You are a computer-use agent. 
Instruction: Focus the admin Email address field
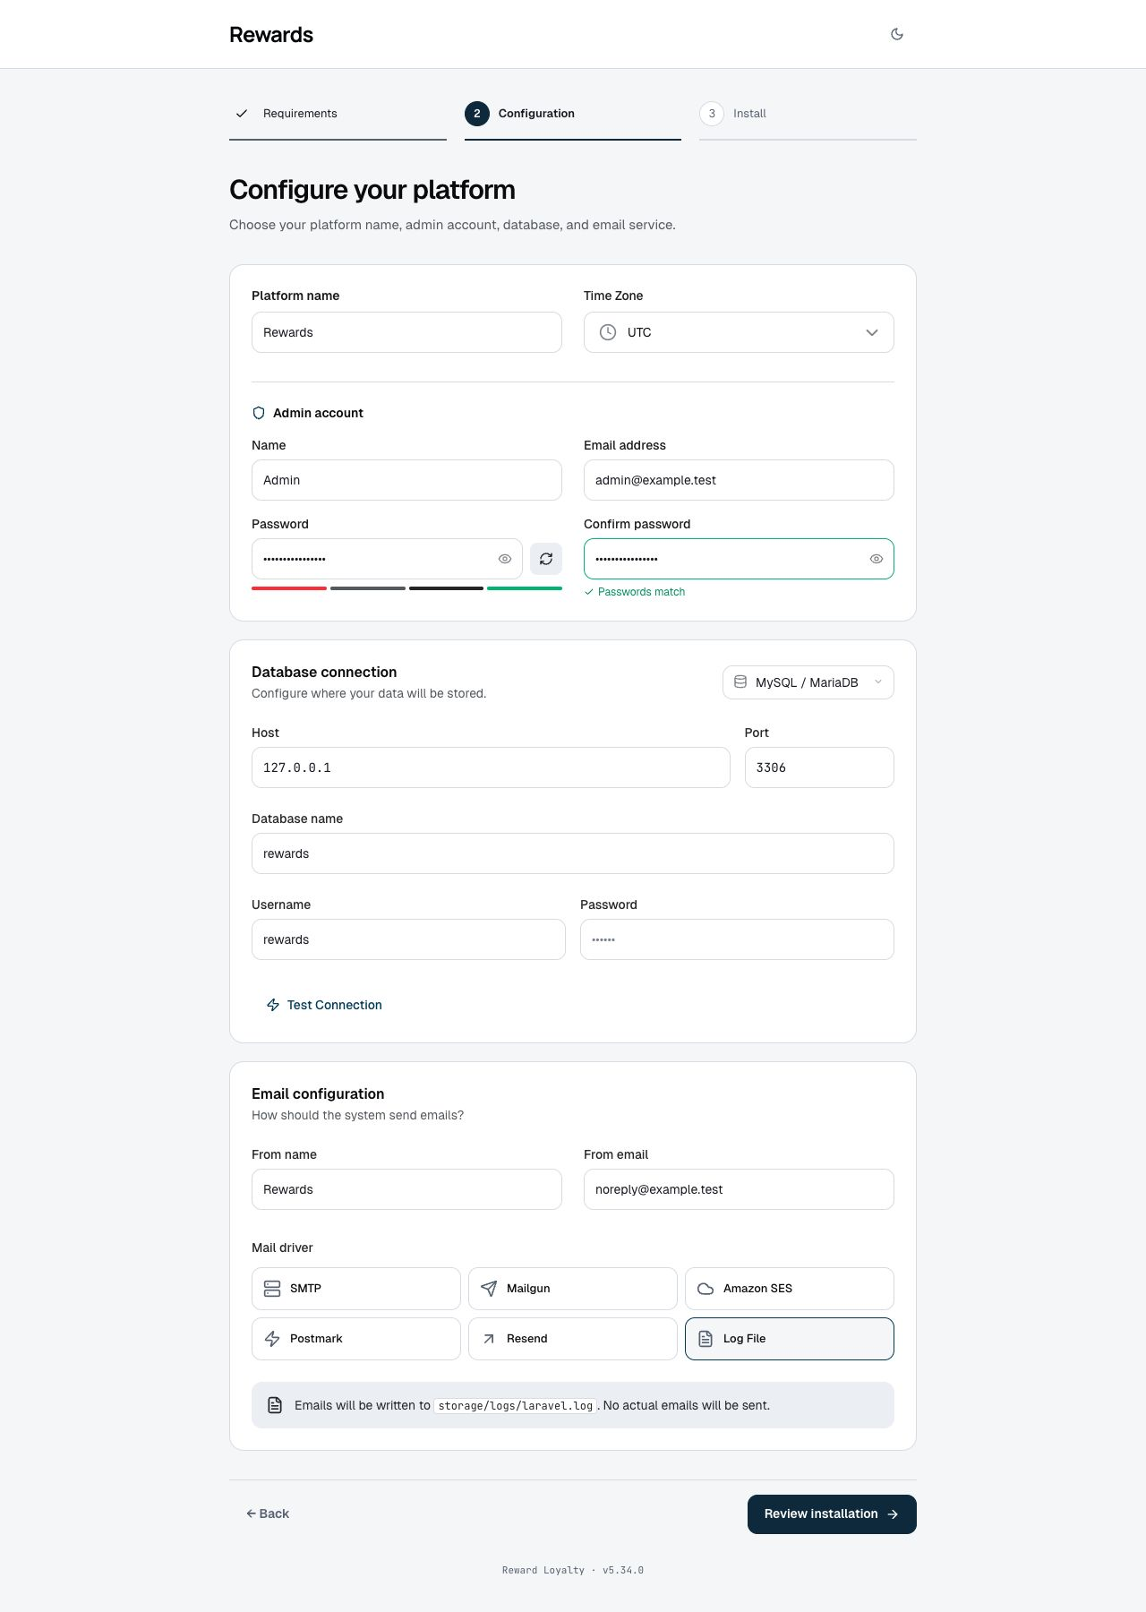point(739,480)
